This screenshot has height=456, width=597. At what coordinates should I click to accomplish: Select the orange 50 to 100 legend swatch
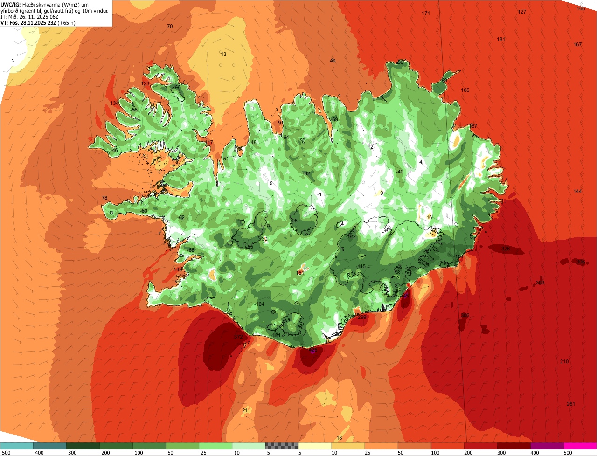[414, 446]
